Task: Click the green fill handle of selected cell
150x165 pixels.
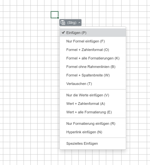Action: [x=58, y=18]
